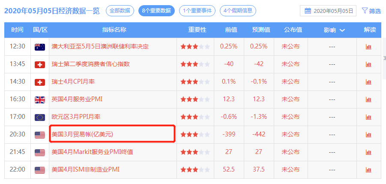The width and height of the screenshot is (386, 184).
Task: Click the 前值 column header
Action: click(x=231, y=30)
